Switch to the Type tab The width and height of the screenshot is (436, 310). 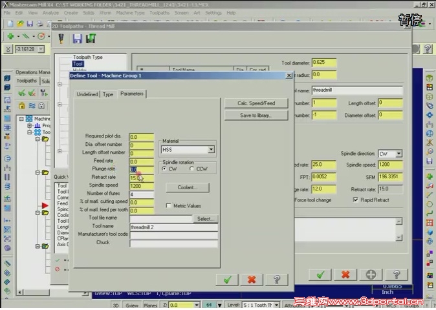(x=108, y=94)
